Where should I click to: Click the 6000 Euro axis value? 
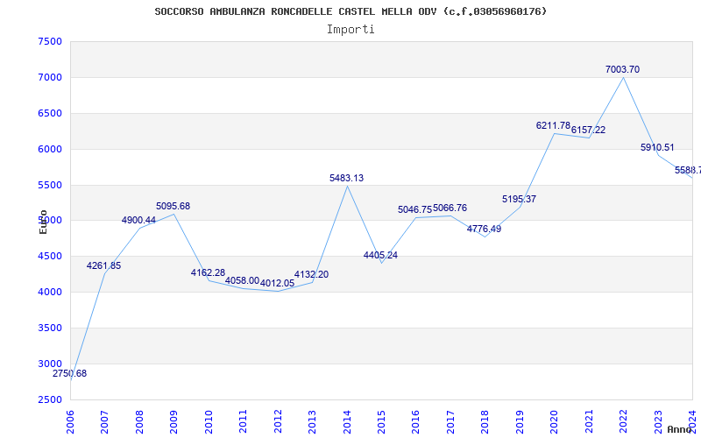pyautogui.click(x=50, y=149)
